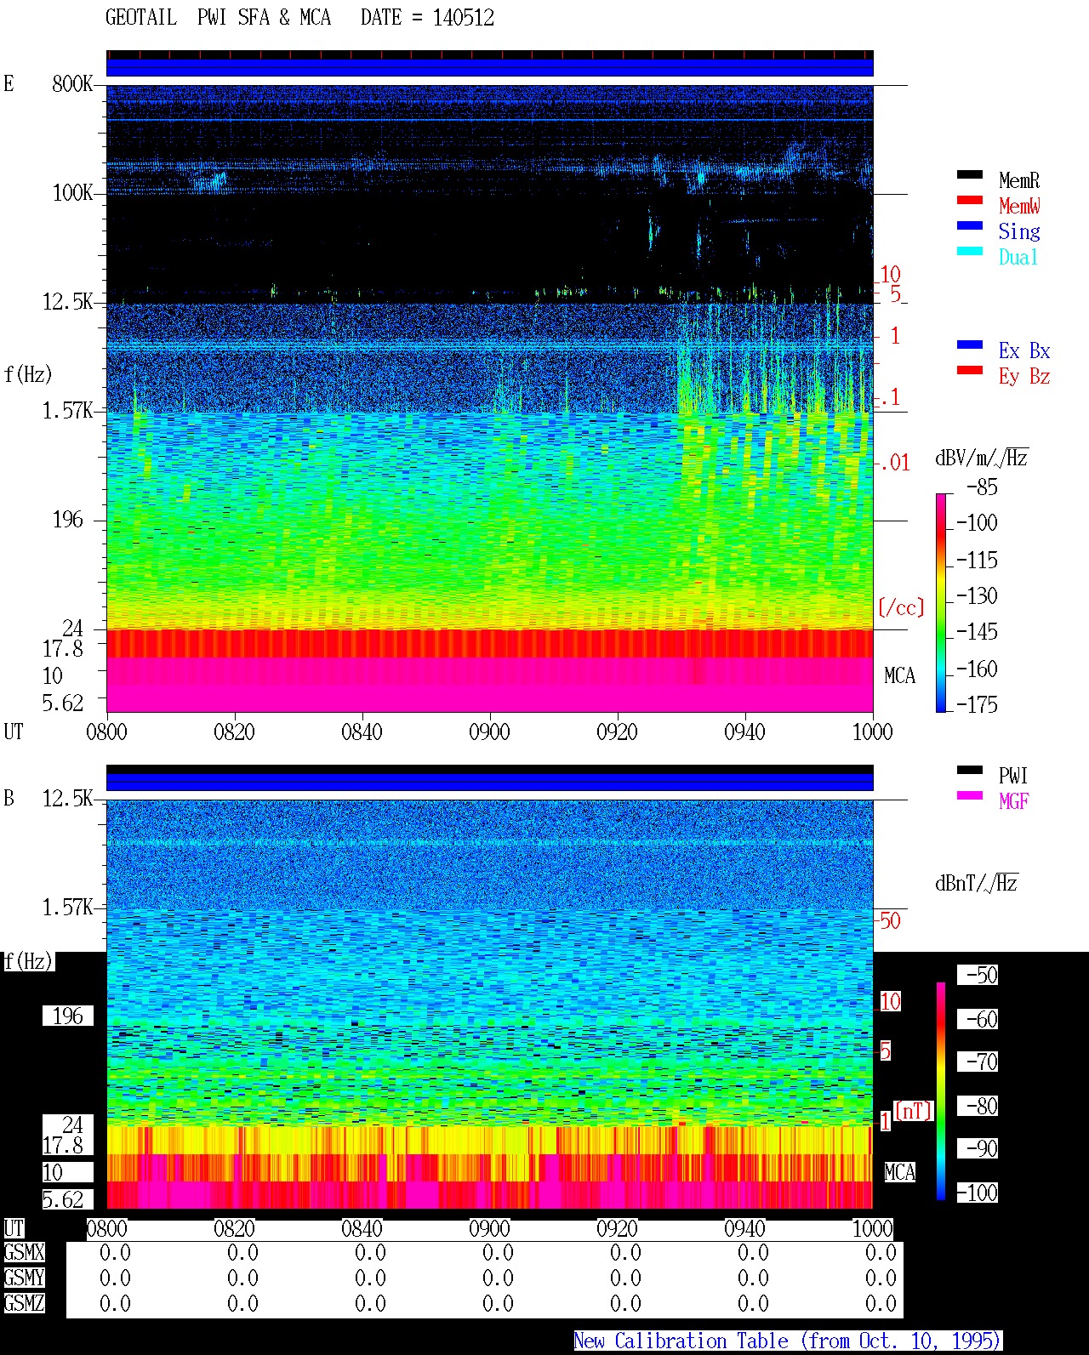This screenshot has height=1355, width=1089.
Task: Select the Sing legend label
Action: [1019, 231]
